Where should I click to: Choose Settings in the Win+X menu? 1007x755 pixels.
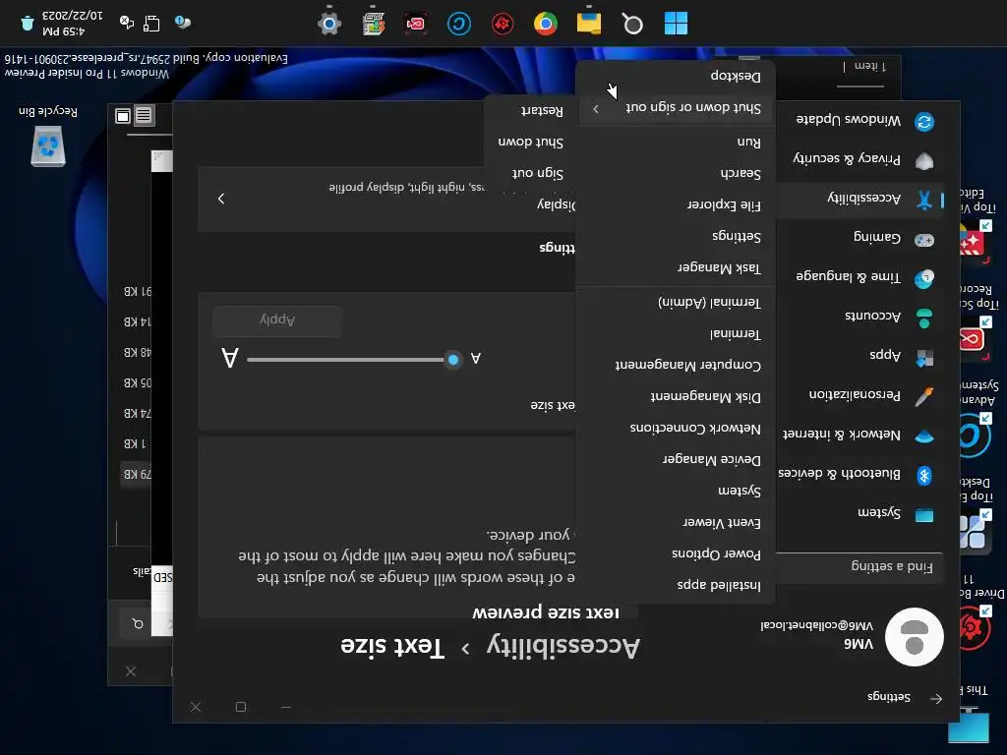tap(676, 236)
